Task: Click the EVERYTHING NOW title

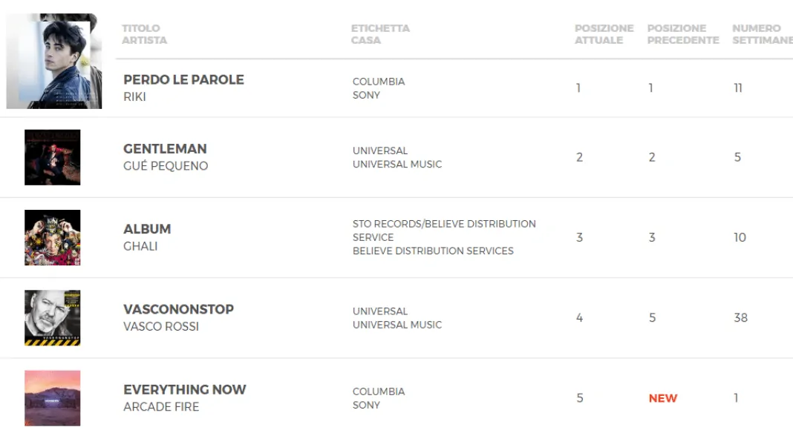Action: tap(184, 389)
